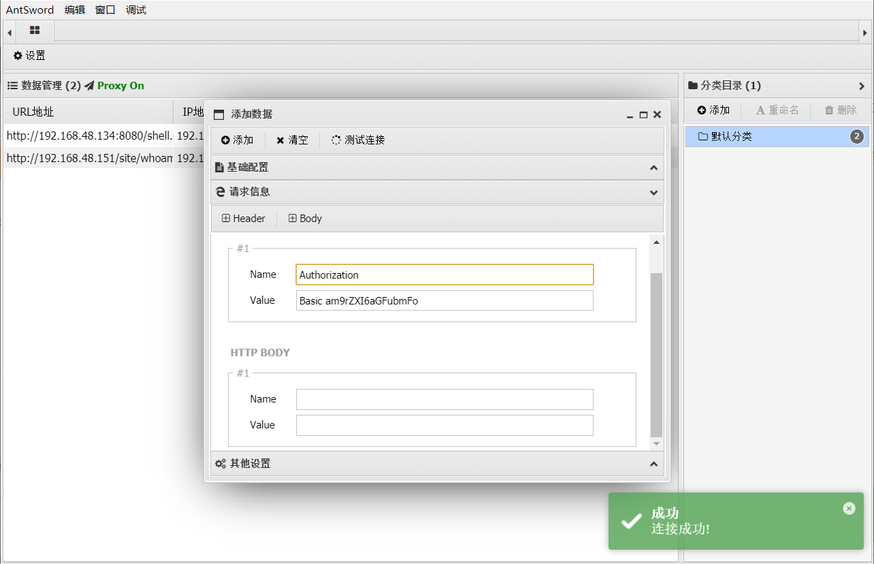Image resolution: width=874 pixels, height=564 pixels.
Task: Click the 数据管理 panel title
Action: click(x=51, y=86)
